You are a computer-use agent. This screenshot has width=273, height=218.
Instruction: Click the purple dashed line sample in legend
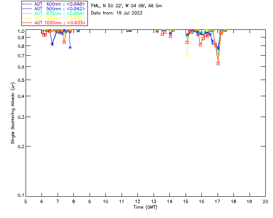pos(27,4)
